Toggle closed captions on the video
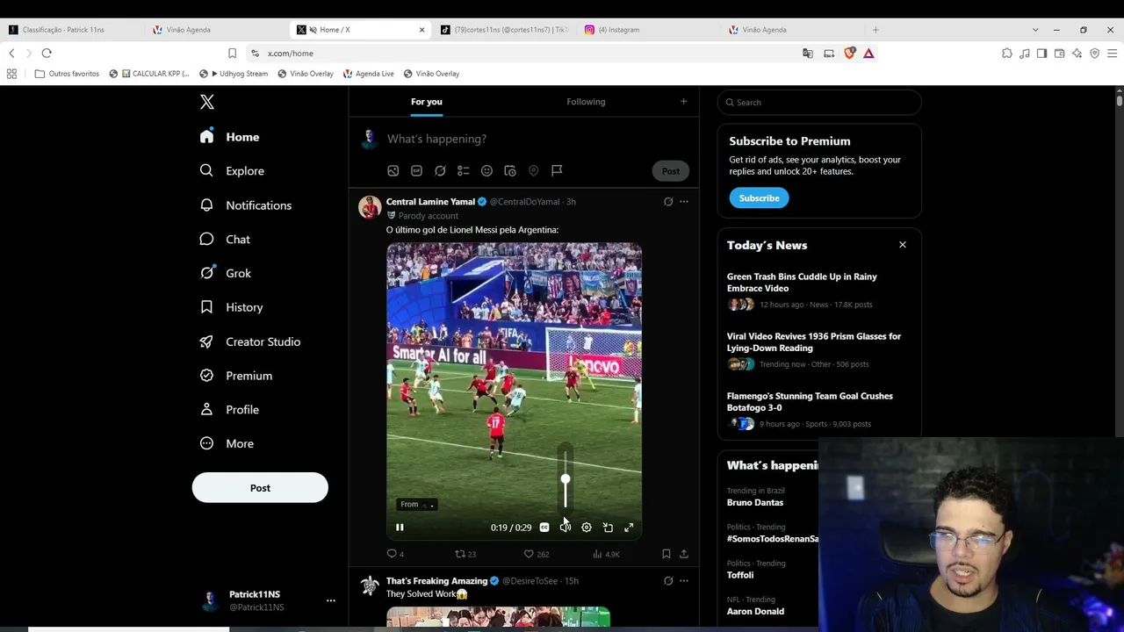This screenshot has height=632, width=1124. pyautogui.click(x=544, y=528)
